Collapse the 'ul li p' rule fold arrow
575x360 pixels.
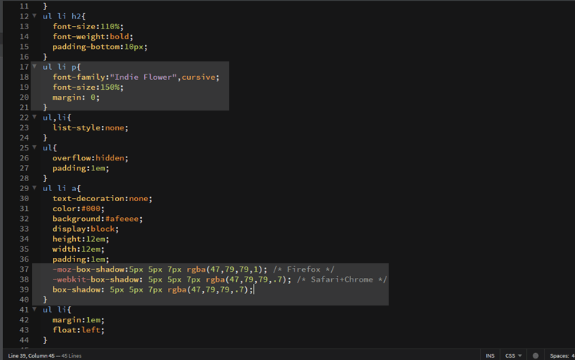[34, 67]
